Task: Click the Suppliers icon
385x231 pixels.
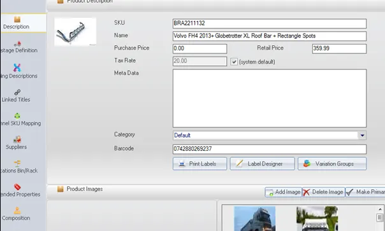Action: 17,139
